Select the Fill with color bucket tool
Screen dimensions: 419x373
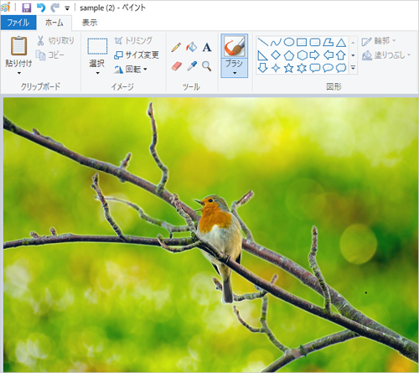(x=191, y=47)
